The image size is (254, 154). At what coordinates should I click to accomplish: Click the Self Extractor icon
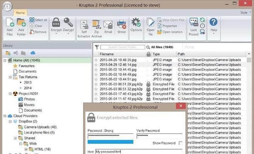84,24
